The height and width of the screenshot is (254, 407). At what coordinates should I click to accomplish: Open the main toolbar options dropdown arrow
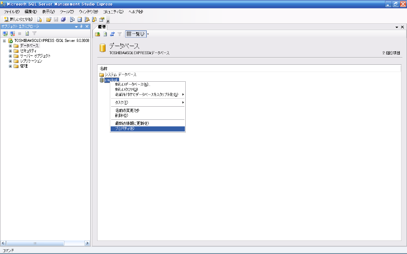108,21
